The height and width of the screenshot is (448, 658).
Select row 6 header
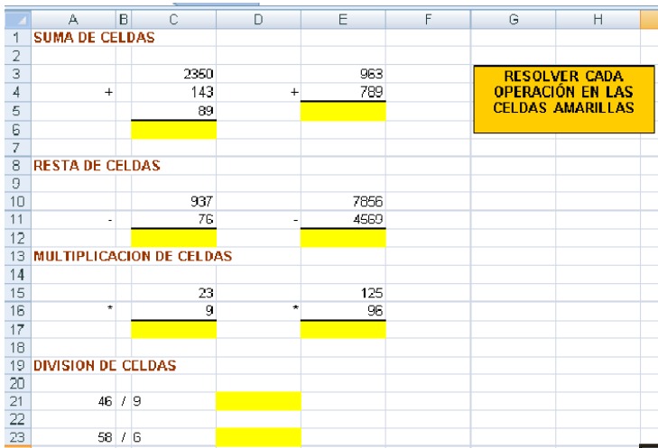15,130
